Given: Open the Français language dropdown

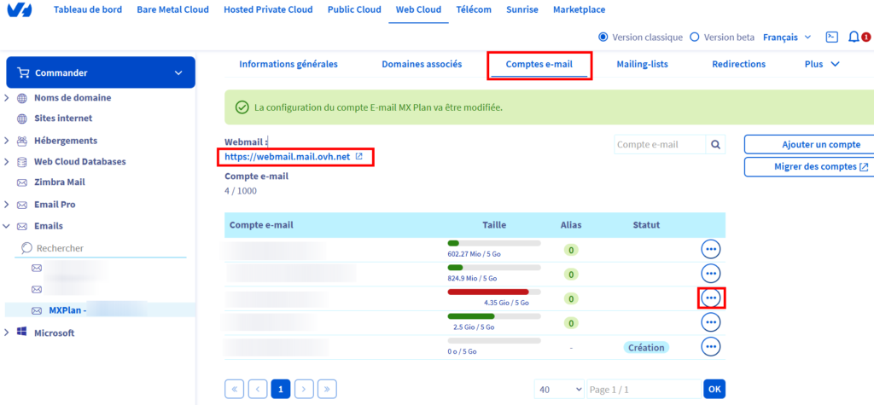Looking at the screenshot, I should click(x=787, y=38).
